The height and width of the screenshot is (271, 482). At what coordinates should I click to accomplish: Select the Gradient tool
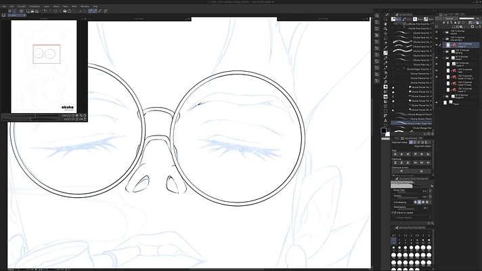pyautogui.click(x=385, y=101)
